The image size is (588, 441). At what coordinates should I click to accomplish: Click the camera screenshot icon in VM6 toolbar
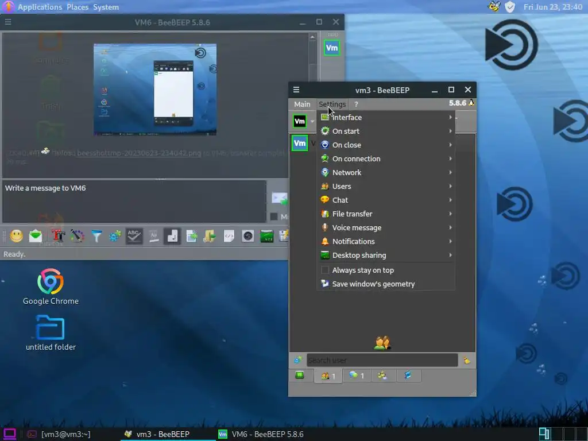pyautogui.click(x=248, y=236)
